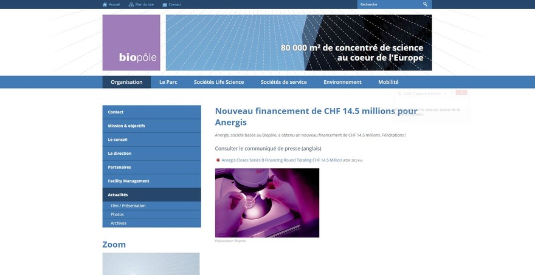The width and height of the screenshot is (535, 275).
Task: Open the Environnement menu item
Action: click(x=342, y=82)
